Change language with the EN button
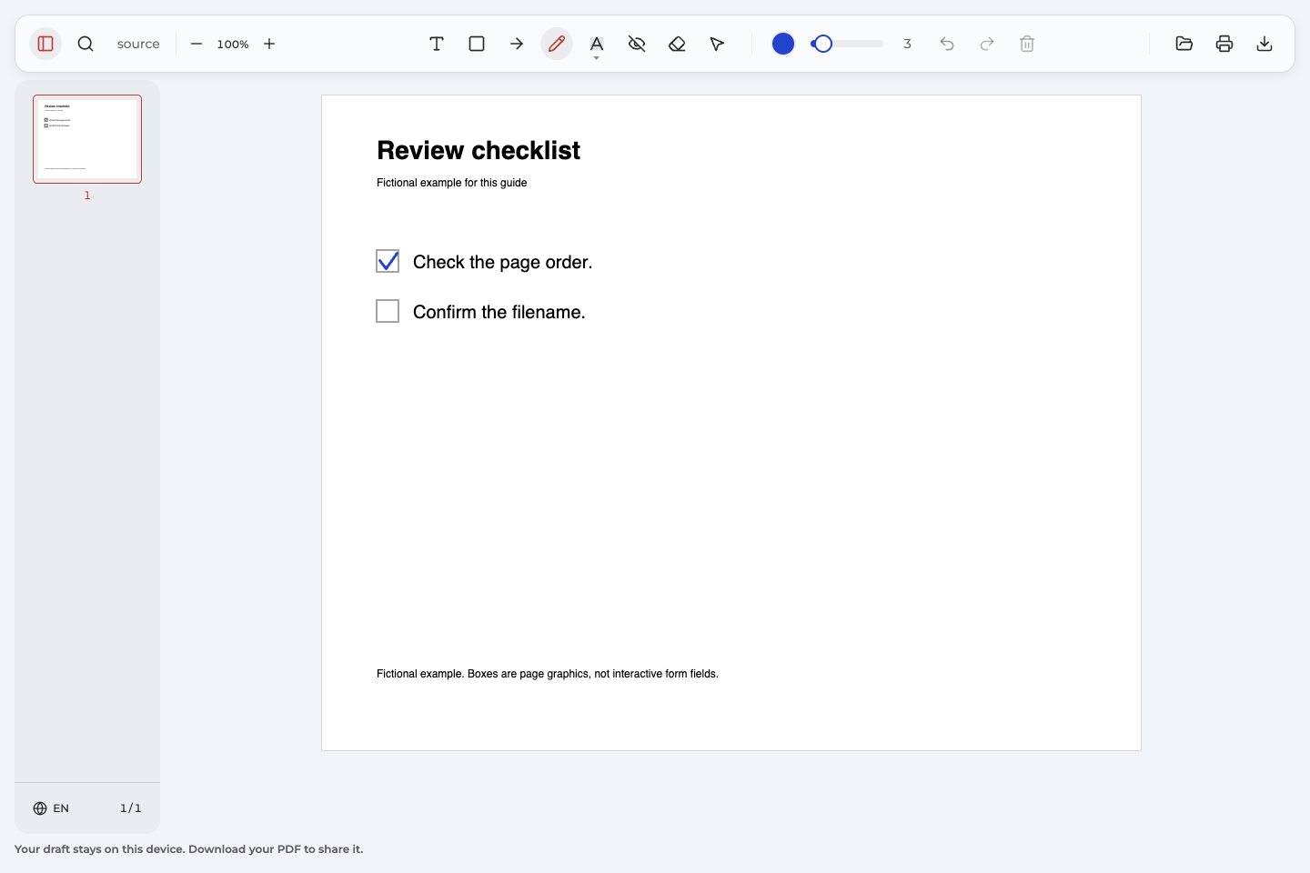Viewport: 1310px width, 873px height. pyautogui.click(x=51, y=808)
